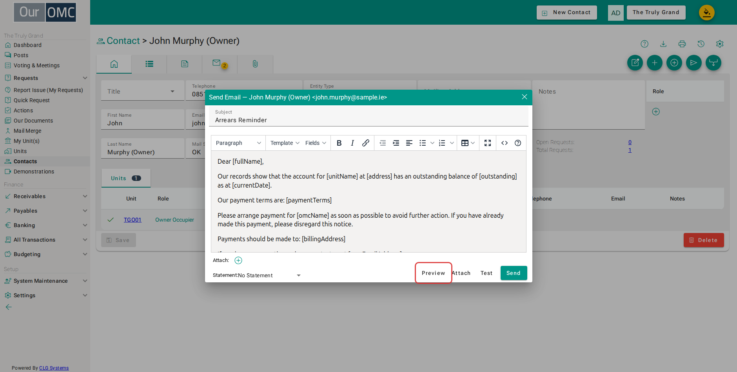Click the Subject input field

(368, 117)
